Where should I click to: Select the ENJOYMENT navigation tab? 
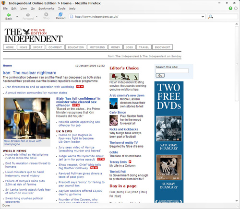pos(162,47)
